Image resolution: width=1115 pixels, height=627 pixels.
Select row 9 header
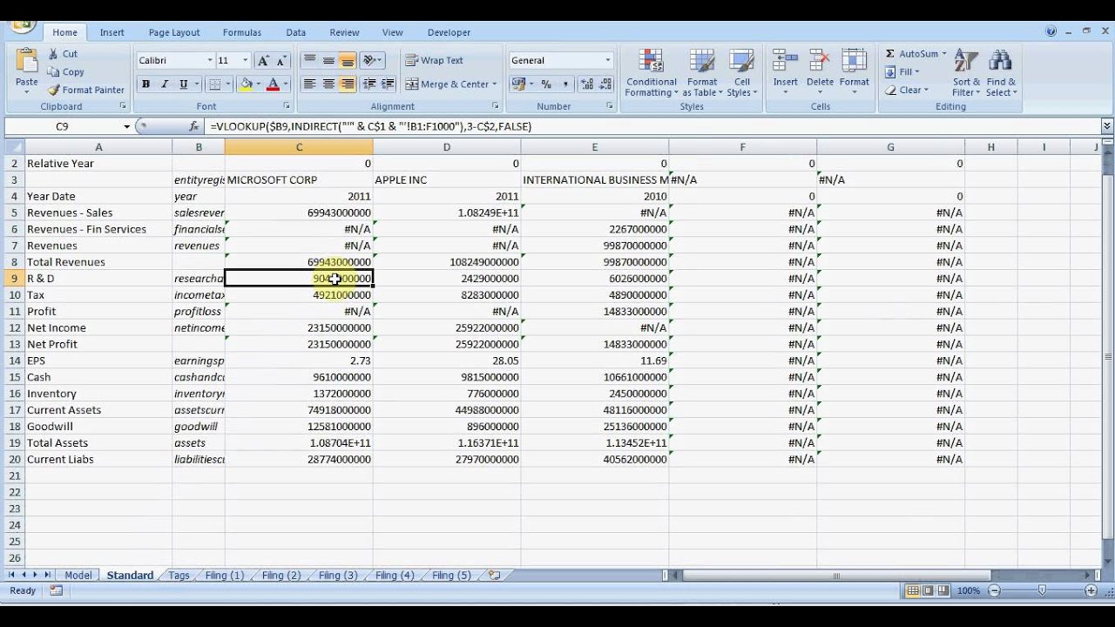(14, 279)
